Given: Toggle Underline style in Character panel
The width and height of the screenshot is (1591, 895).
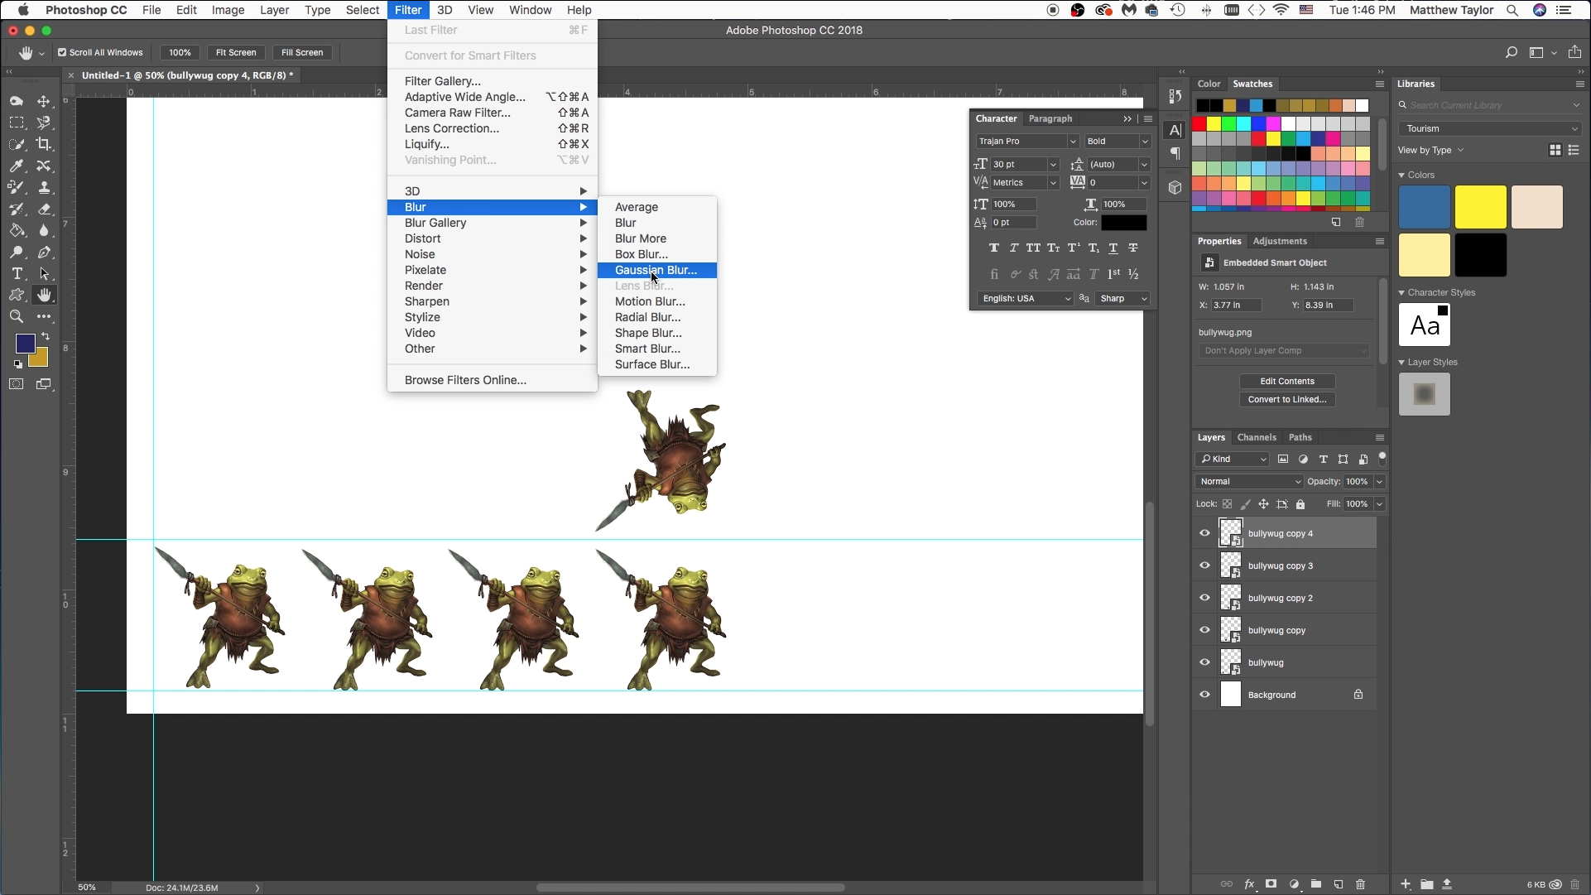Looking at the screenshot, I should (x=1113, y=248).
